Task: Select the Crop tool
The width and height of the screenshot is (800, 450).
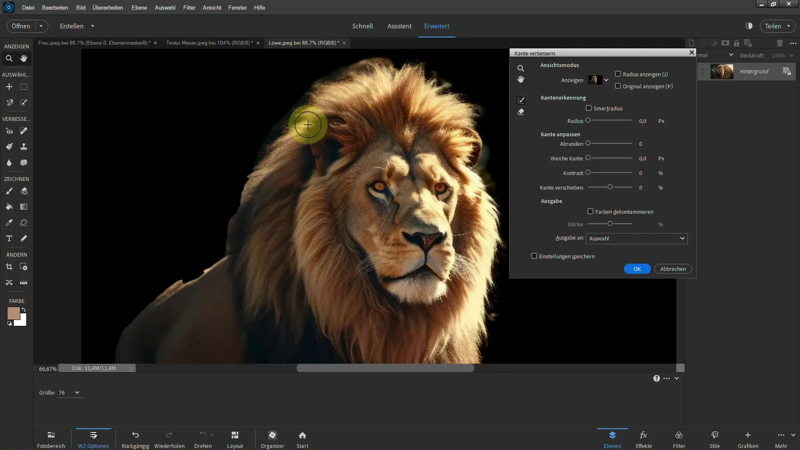Action: [9, 267]
